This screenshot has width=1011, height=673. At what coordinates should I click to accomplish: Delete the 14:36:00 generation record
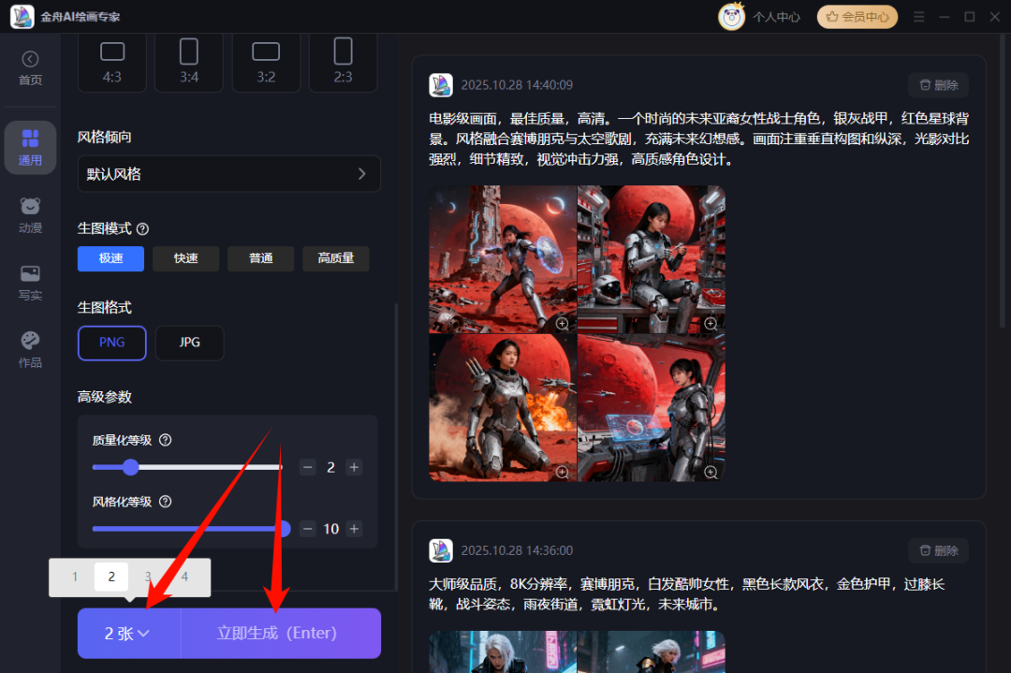(x=939, y=550)
